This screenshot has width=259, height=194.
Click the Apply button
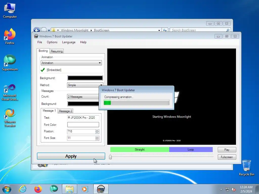coord(71,156)
